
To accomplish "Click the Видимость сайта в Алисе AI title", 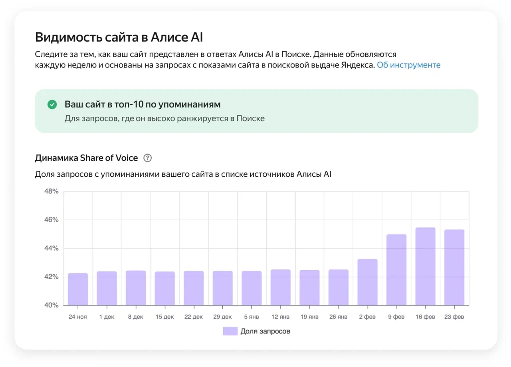I will tap(119, 37).
